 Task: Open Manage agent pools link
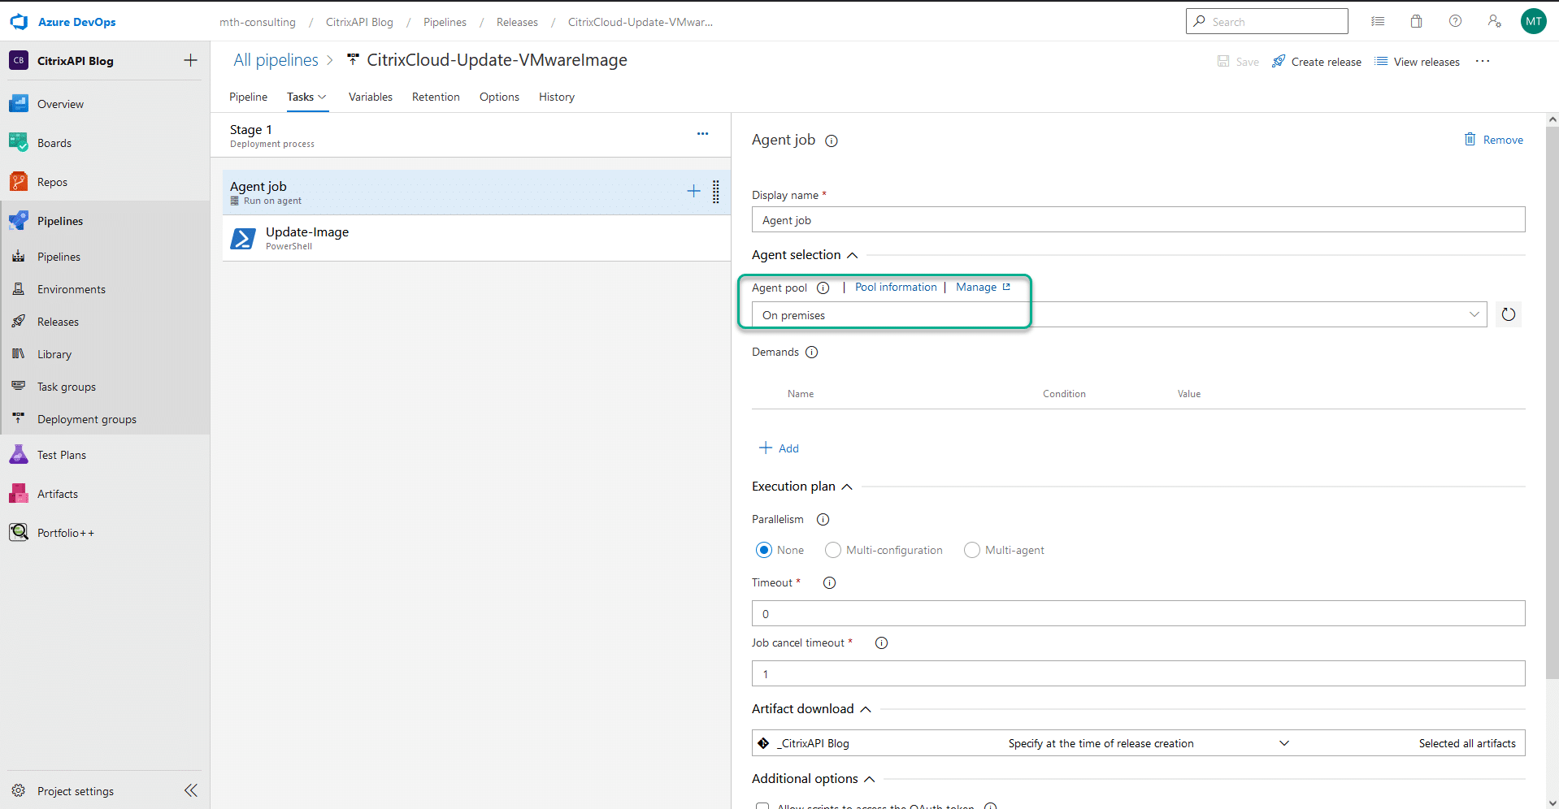tap(983, 287)
